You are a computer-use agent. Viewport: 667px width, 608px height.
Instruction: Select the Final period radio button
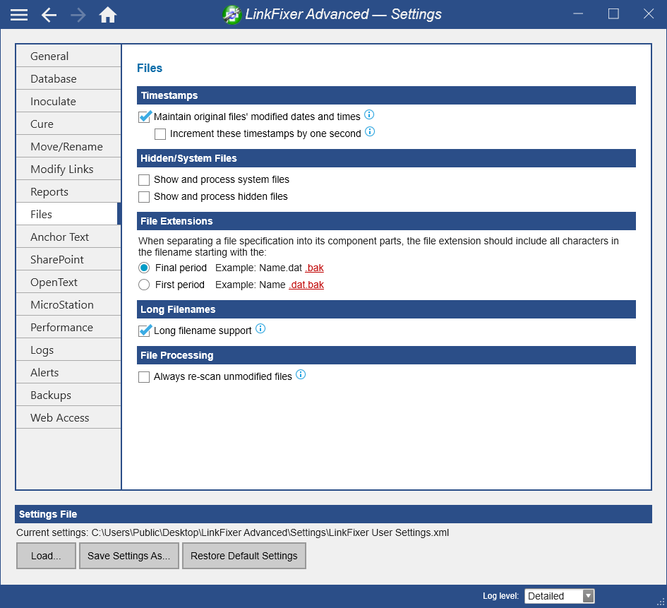pyautogui.click(x=144, y=268)
